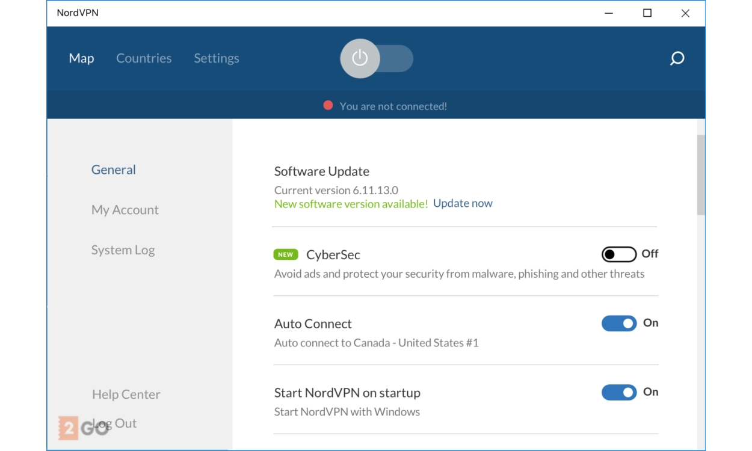
Task: Open the Settings tab
Action: (x=217, y=58)
